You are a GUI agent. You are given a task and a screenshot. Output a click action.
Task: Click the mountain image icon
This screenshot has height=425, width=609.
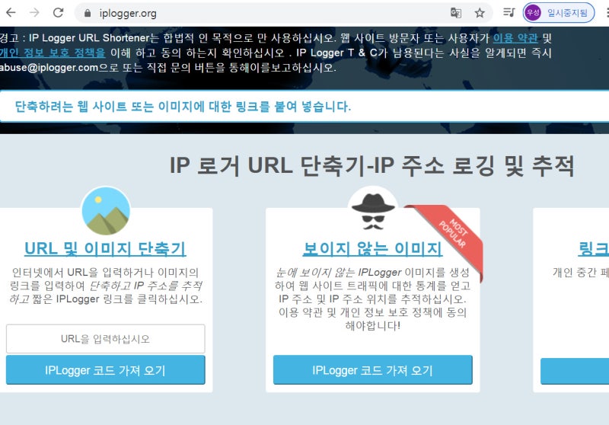point(106,211)
